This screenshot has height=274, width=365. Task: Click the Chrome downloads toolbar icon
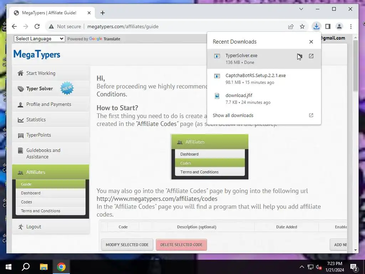point(317,26)
